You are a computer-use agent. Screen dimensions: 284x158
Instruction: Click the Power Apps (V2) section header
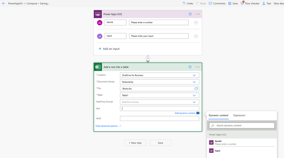tap(242, 135)
